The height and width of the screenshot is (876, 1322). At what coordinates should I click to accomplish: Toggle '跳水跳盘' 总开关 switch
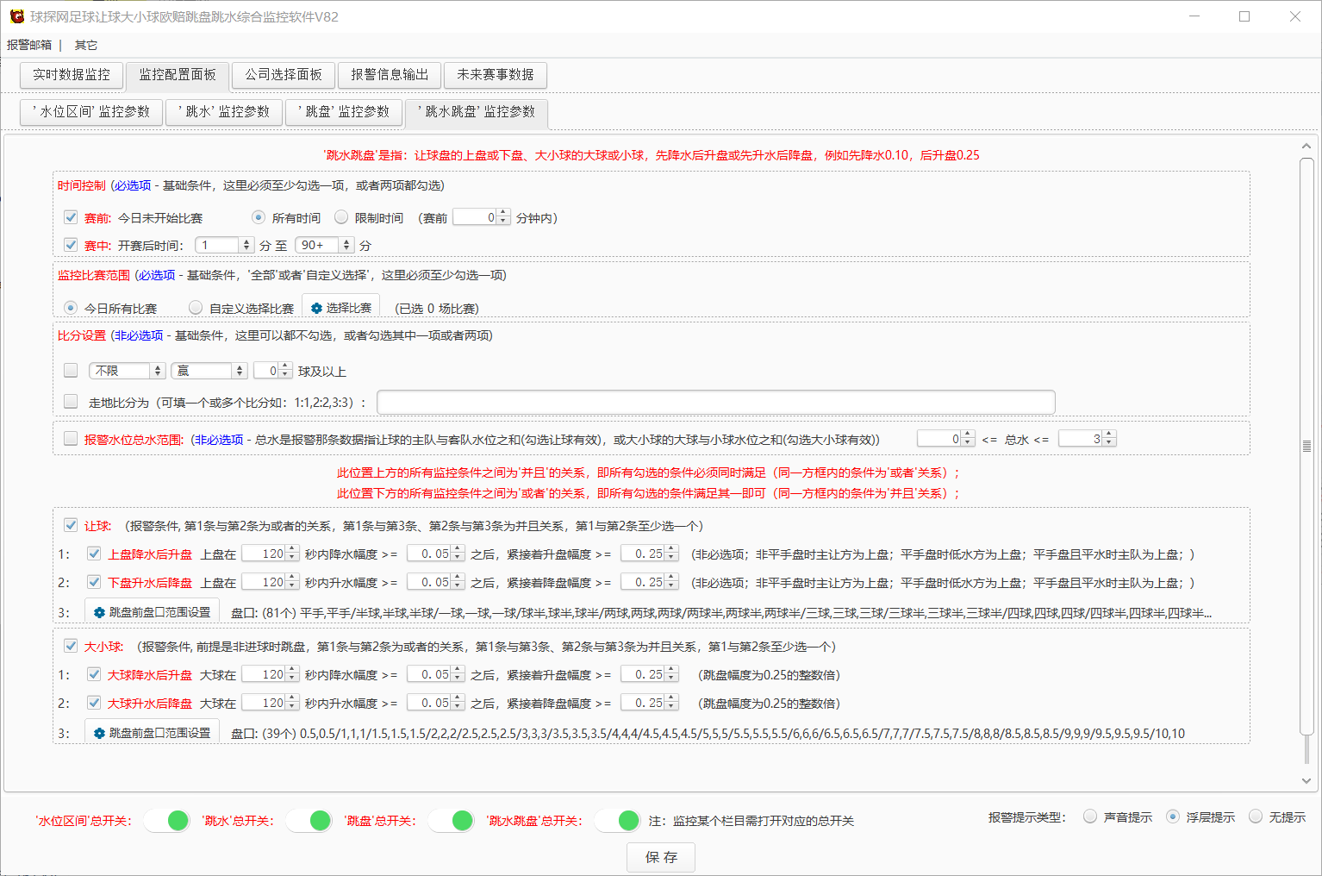click(x=617, y=820)
